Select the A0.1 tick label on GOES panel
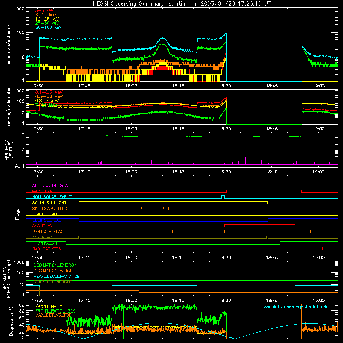Image resolution: width=343 pixels, height=343 pixels. (x=20, y=166)
